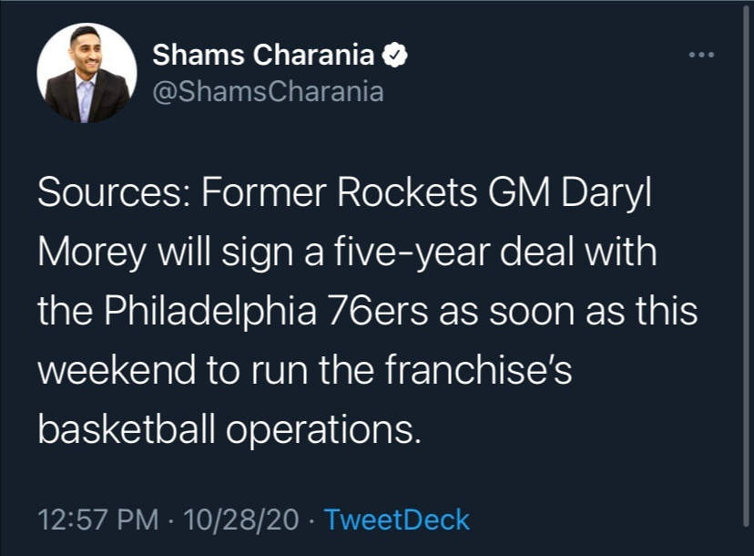Click the word "Sources:" in the tweet
Viewport: 754px width, 556px height.
tap(114, 192)
